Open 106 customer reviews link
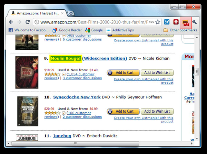Image resolution: width=207 pixels, height=154 pixels. pos(79,113)
